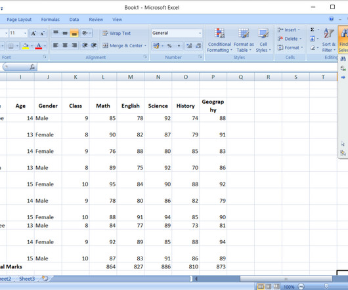This screenshot has width=348, height=290.
Task: Click the Borders icon
Action: (x=11, y=46)
